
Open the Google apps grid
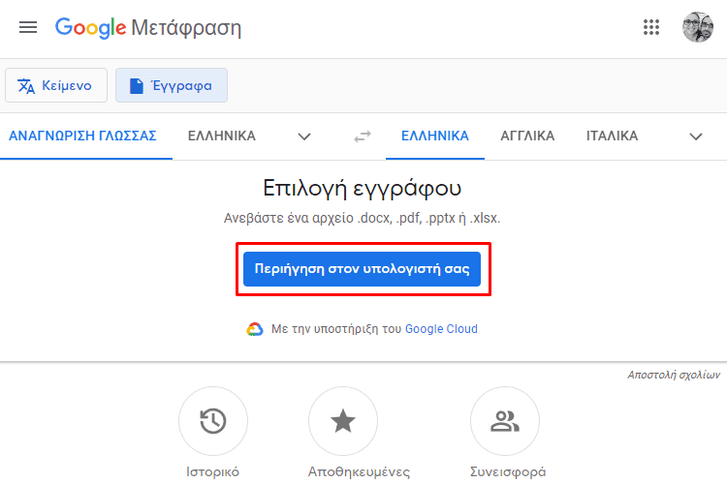point(651,27)
